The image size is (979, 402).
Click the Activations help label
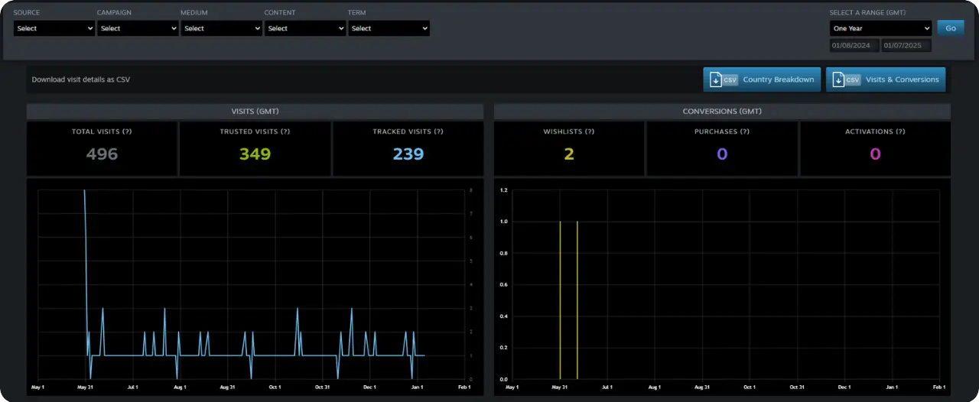point(875,131)
